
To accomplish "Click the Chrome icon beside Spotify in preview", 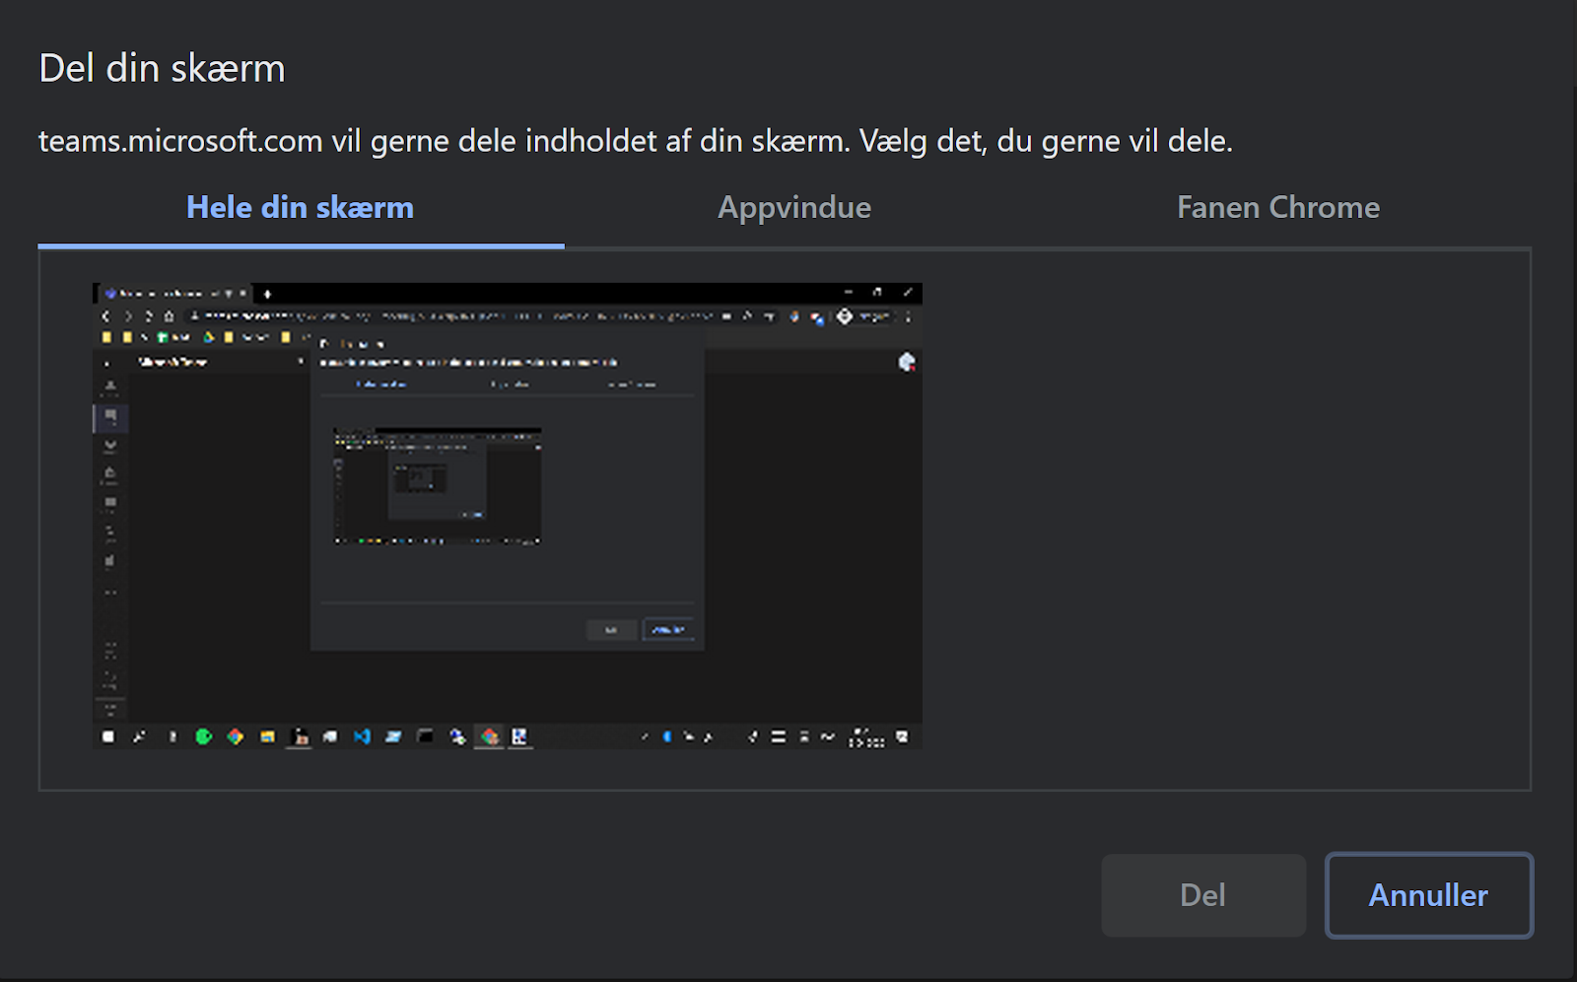I will pyautogui.click(x=235, y=736).
